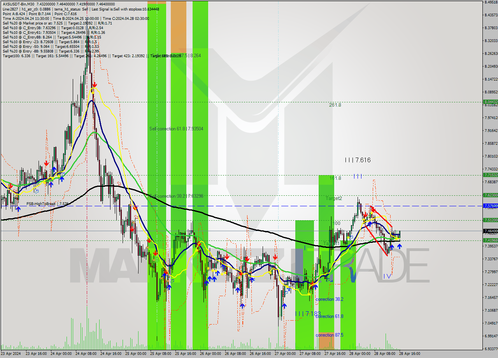498x358 pixels.
Task: Click the 'Sell correction 61.8 | 7.93504' label
Action: pyautogui.click(x=176, y=129)
